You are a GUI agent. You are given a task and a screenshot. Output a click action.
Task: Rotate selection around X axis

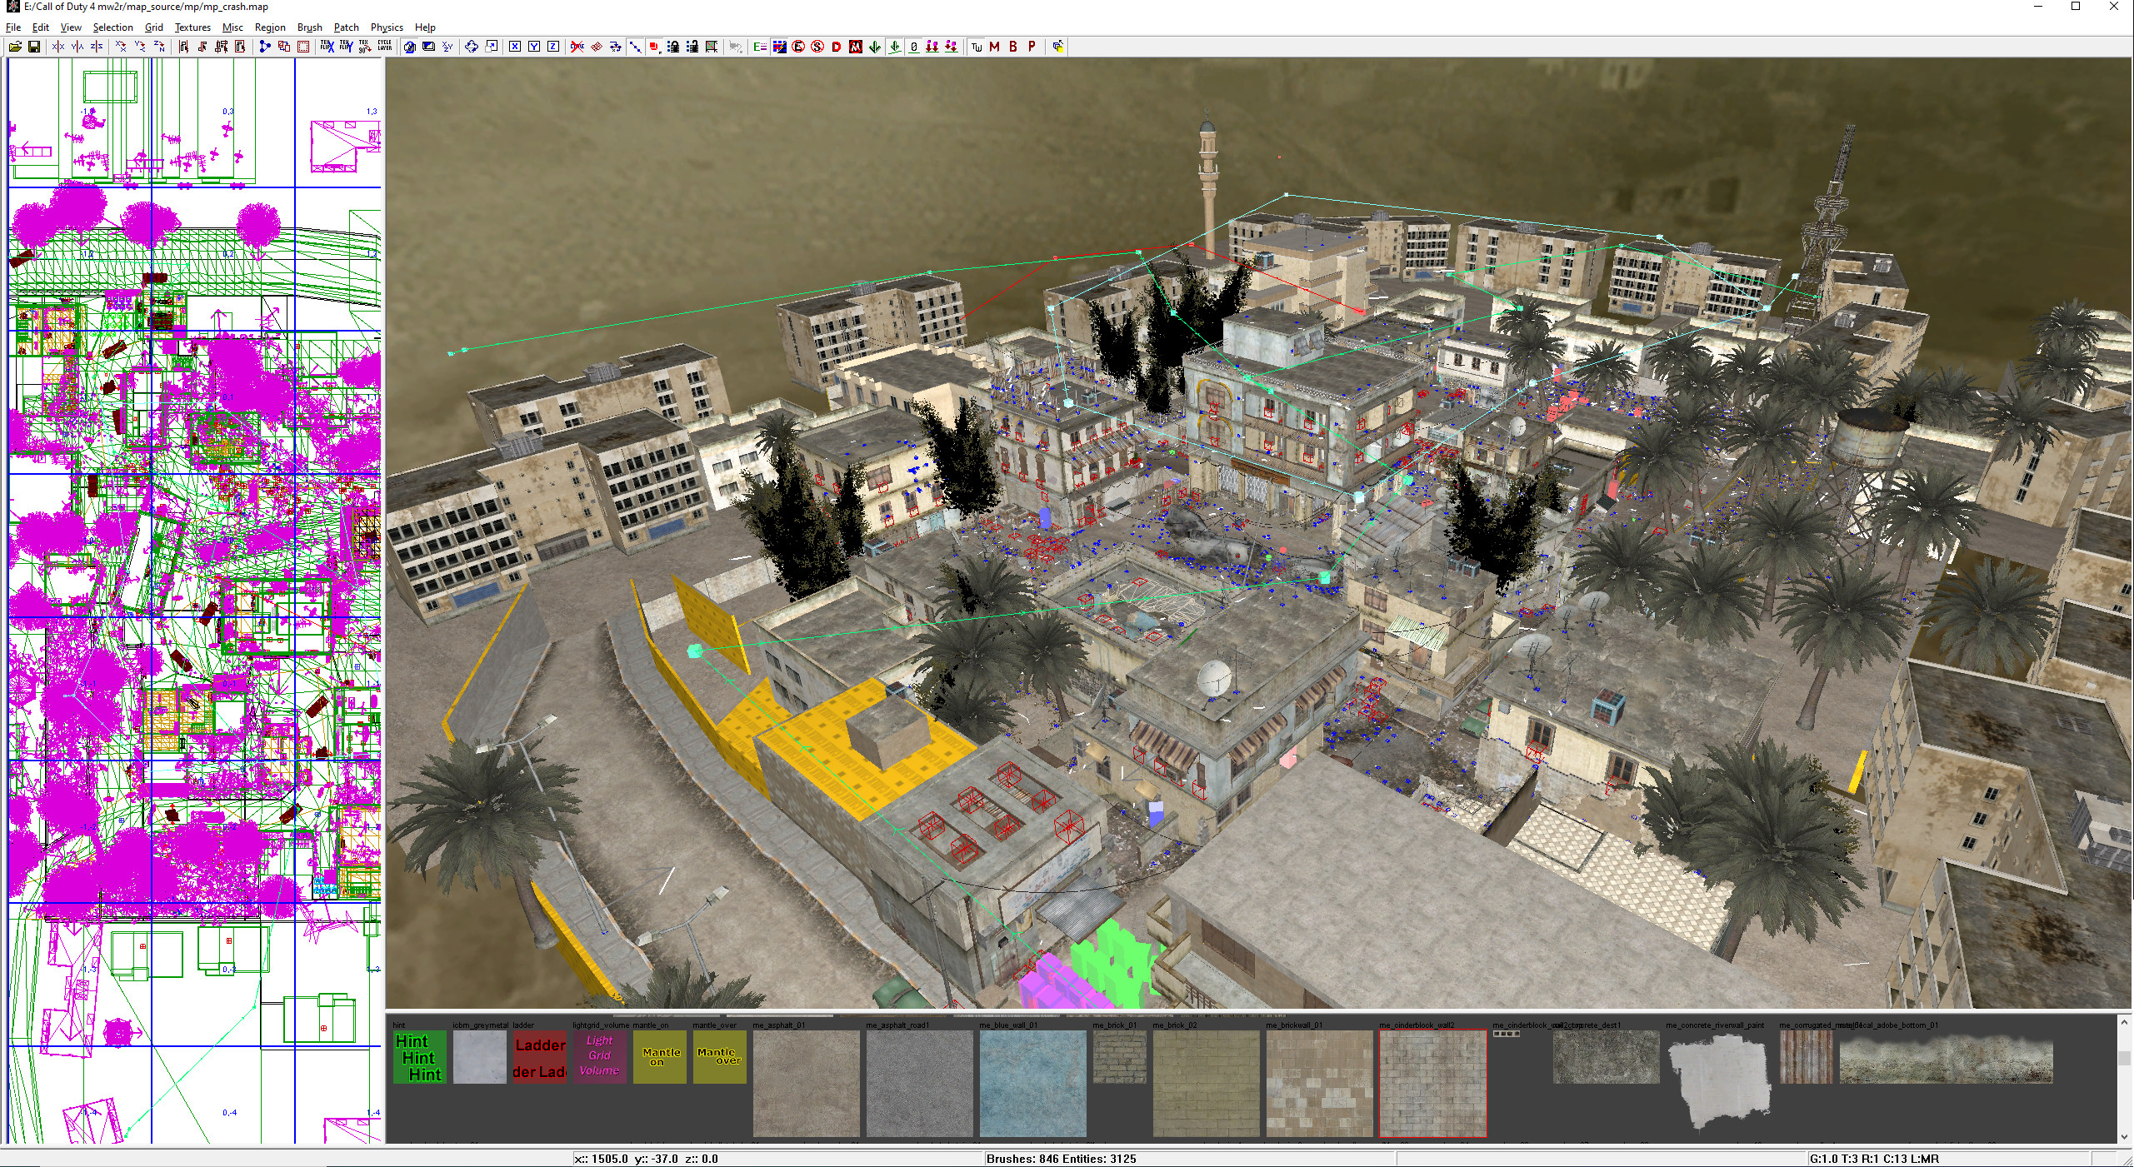point(121,47)
